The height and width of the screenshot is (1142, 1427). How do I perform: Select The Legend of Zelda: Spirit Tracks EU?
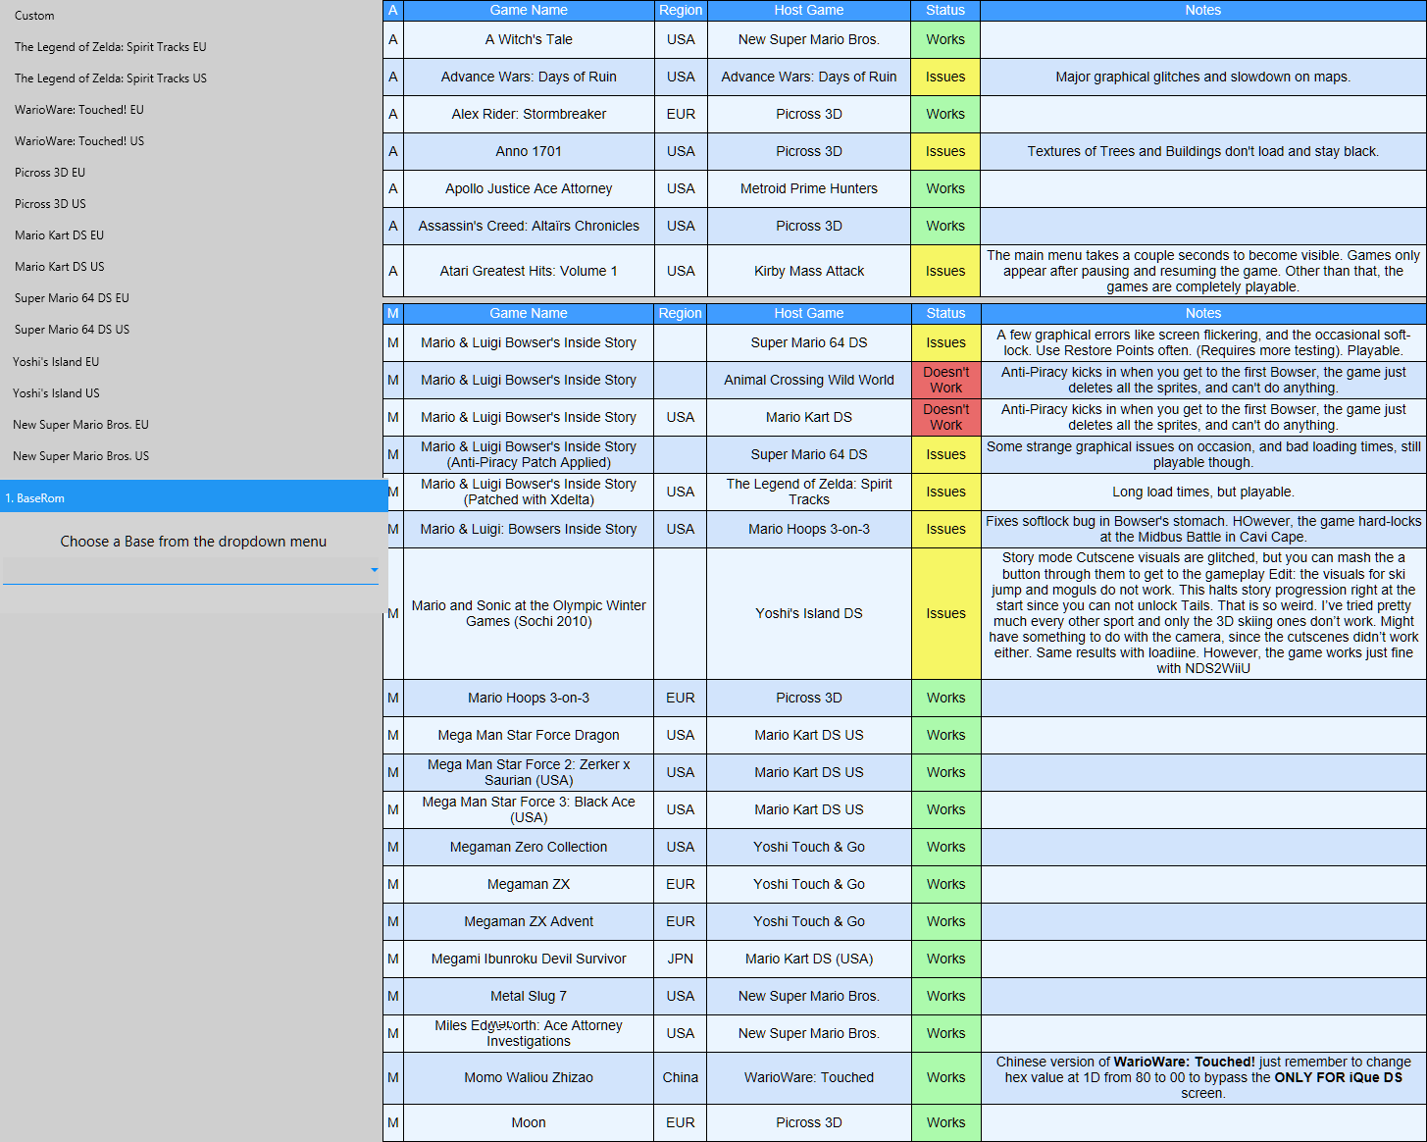pos(111,47)
